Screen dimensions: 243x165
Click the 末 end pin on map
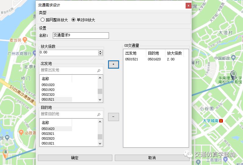pos(5,154)
